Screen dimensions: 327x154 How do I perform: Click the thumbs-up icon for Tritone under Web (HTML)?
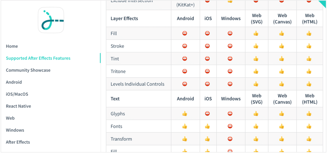point(309,71)
